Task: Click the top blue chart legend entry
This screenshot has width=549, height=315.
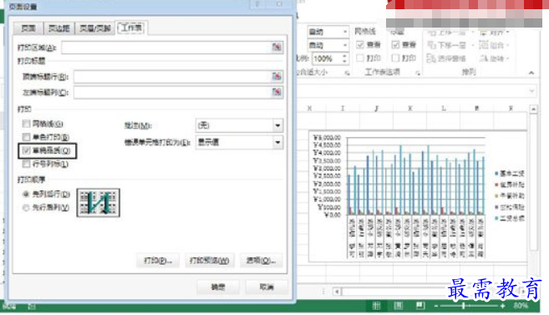Action: tap(510, 173)
